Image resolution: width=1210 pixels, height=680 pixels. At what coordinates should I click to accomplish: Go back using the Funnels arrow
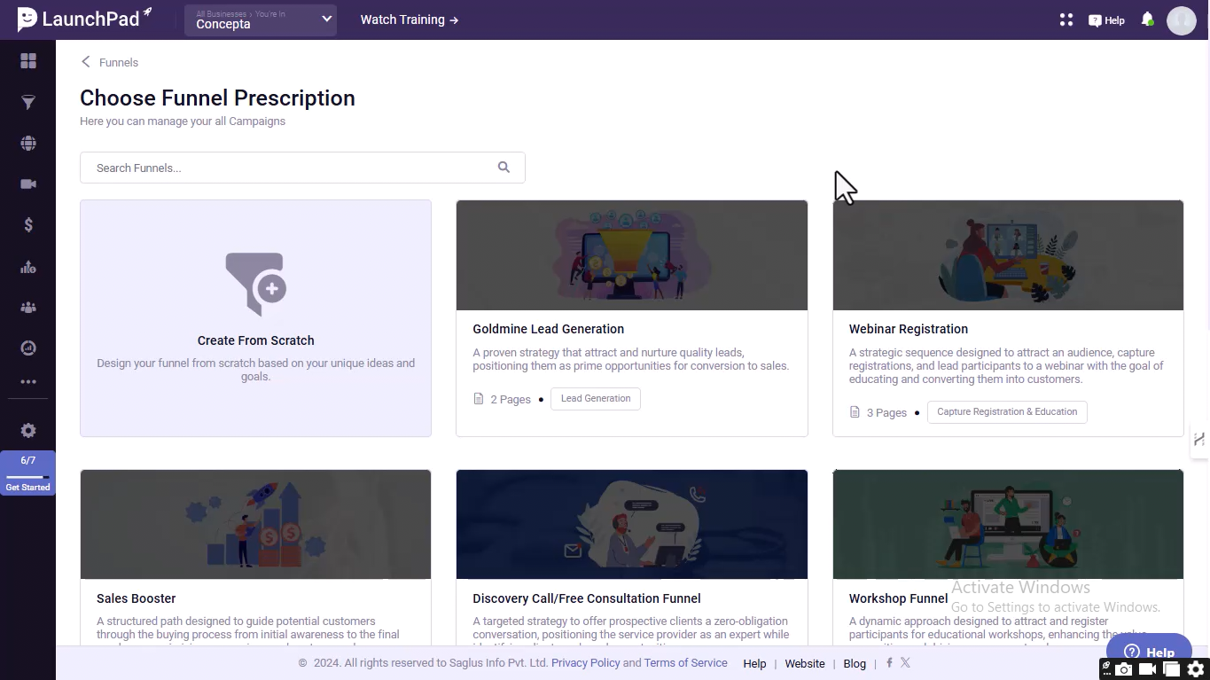point(86,61)
